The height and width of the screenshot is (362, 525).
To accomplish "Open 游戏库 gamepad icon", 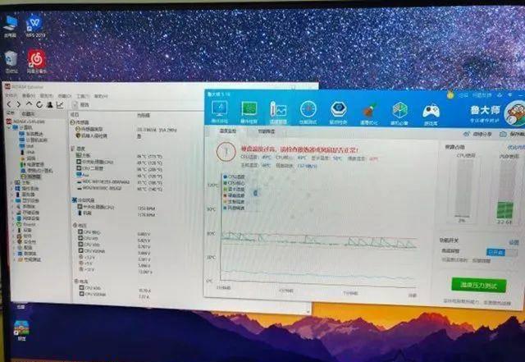I will [x=431, y=115].
